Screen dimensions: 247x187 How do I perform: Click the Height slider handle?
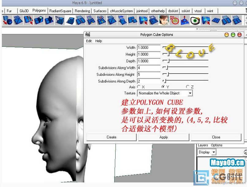pyautogui.click(x=169, y=54)
